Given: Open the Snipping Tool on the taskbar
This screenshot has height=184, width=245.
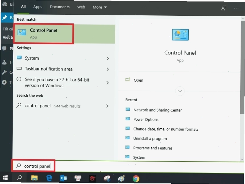Looking at the screenshot, I should 107,178.
